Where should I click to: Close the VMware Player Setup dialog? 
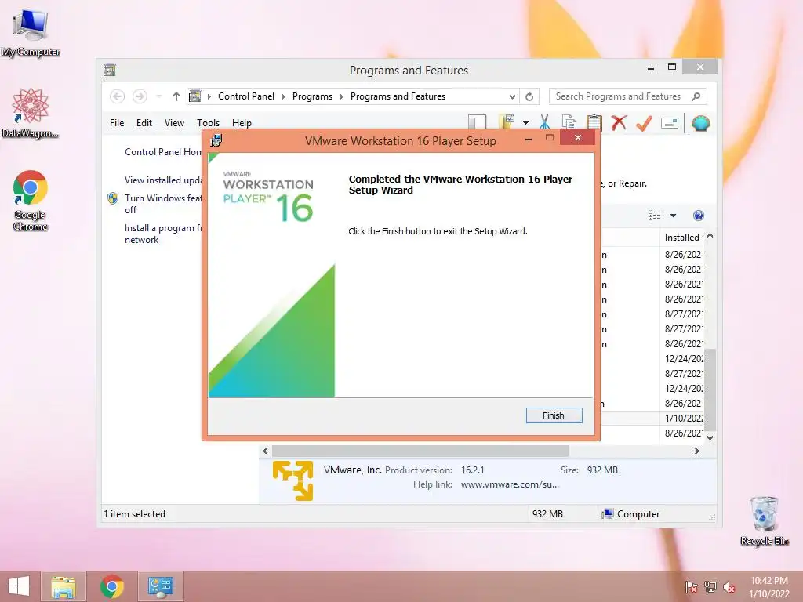(578, 138)
